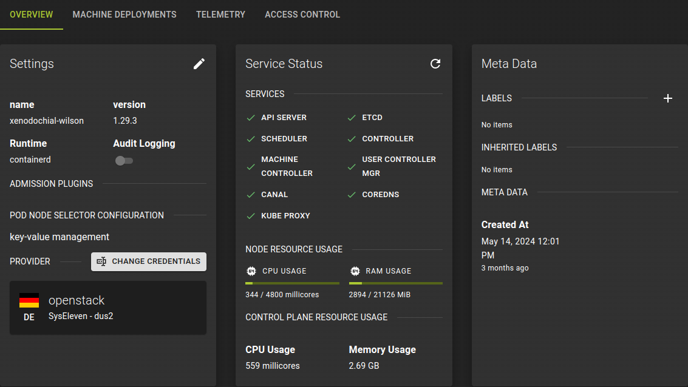Click the gear icon beside CPU USAGE
This screenshot has height=387, width=688.
[x=251, y=271]
